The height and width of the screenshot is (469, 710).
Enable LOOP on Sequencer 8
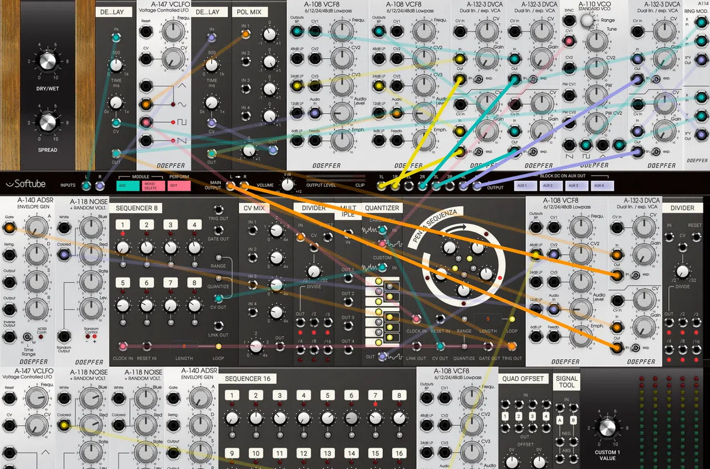pyautogui.click(x=218, y=346)
